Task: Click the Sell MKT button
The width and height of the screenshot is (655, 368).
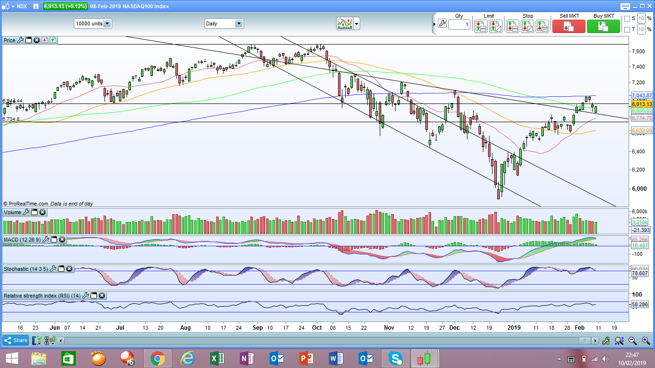Action: [x=569, y=26]
